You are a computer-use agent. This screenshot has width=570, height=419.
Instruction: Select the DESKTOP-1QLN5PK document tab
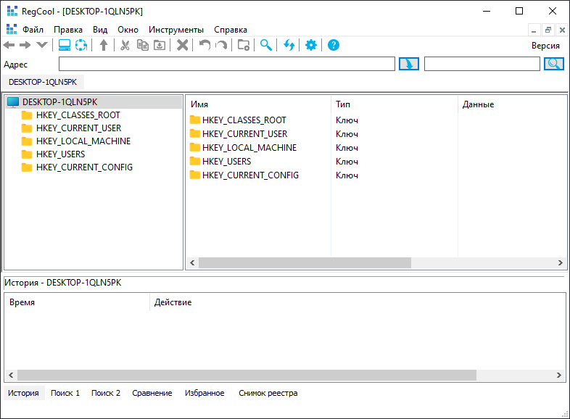[43, 82]
